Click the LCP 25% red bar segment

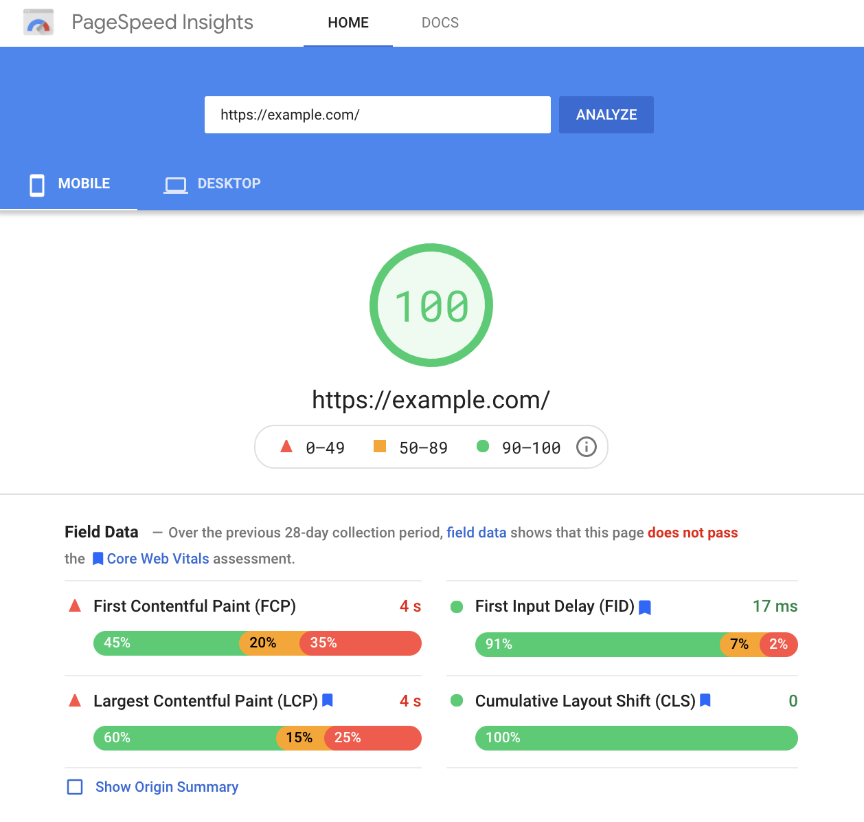[373, 738]
